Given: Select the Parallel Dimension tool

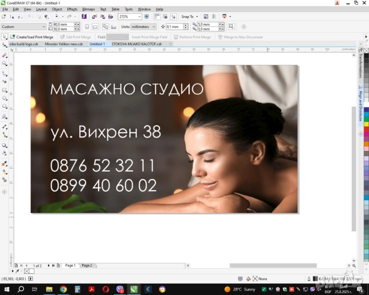Looking at the screenshot, I should coord(4,127).
